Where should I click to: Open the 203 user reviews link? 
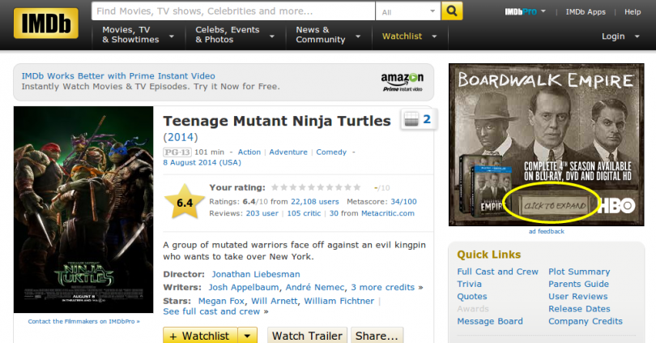coord(262,213)
